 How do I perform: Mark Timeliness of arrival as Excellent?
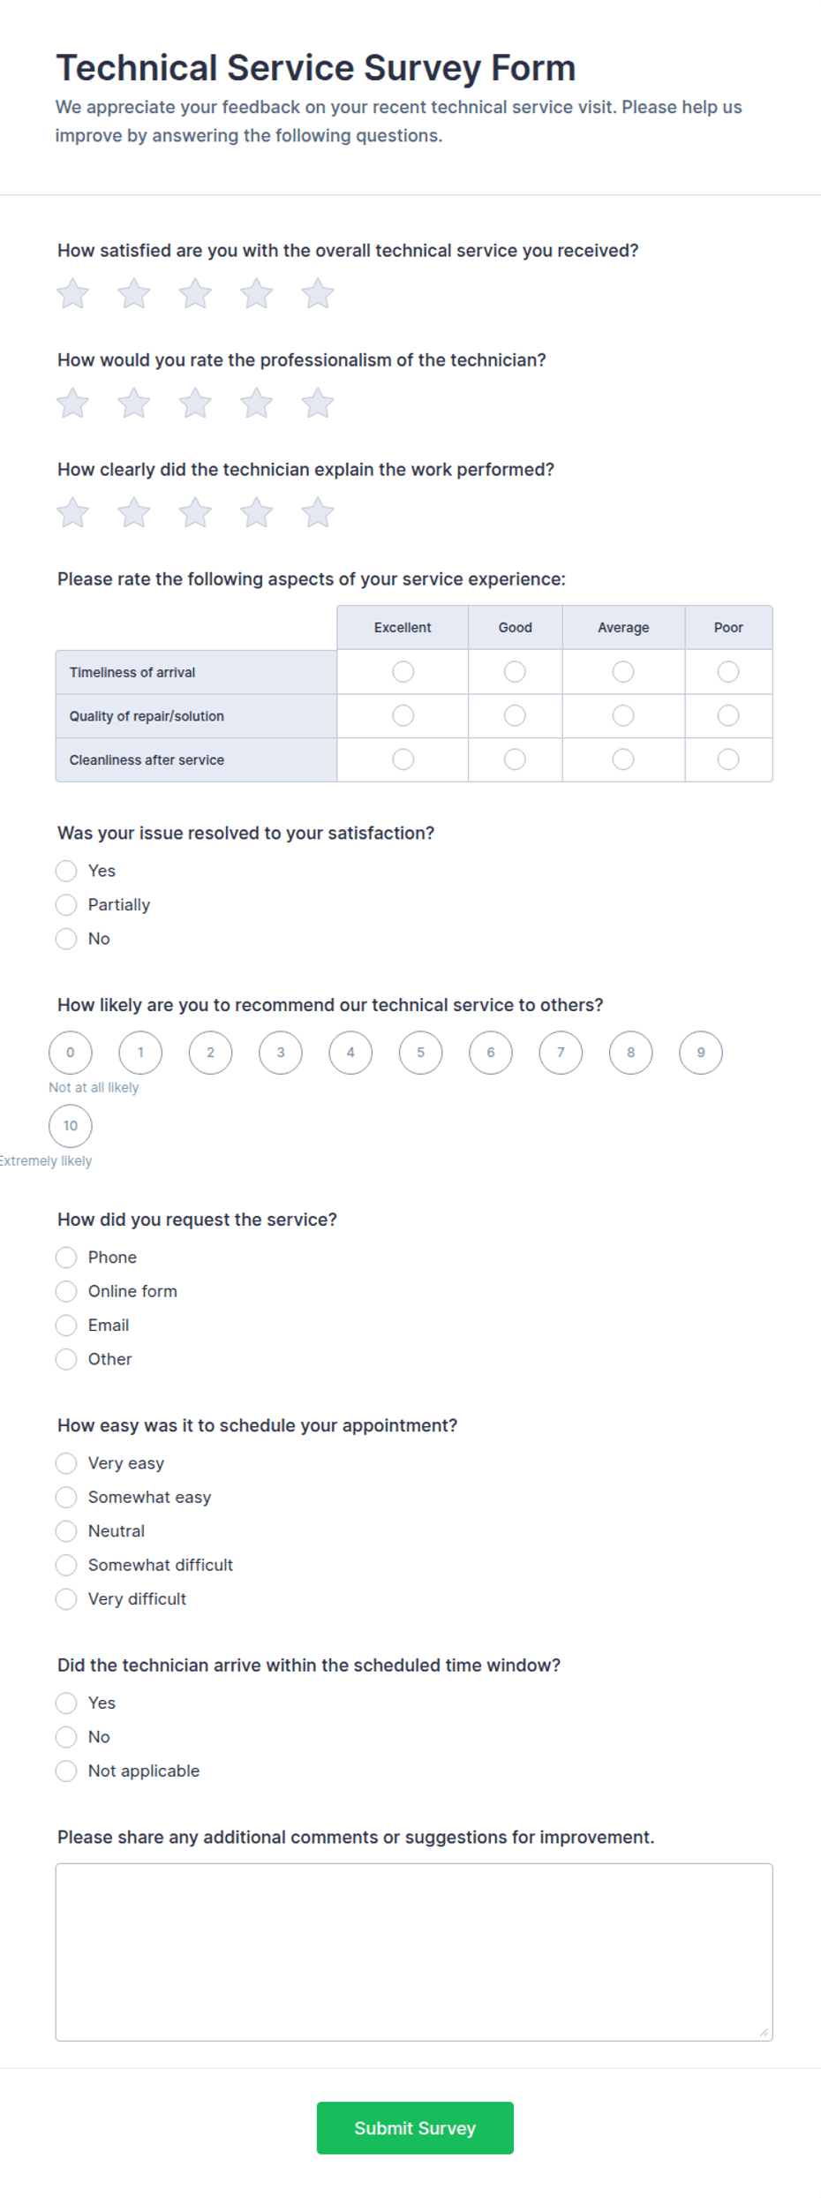point(403,672)
